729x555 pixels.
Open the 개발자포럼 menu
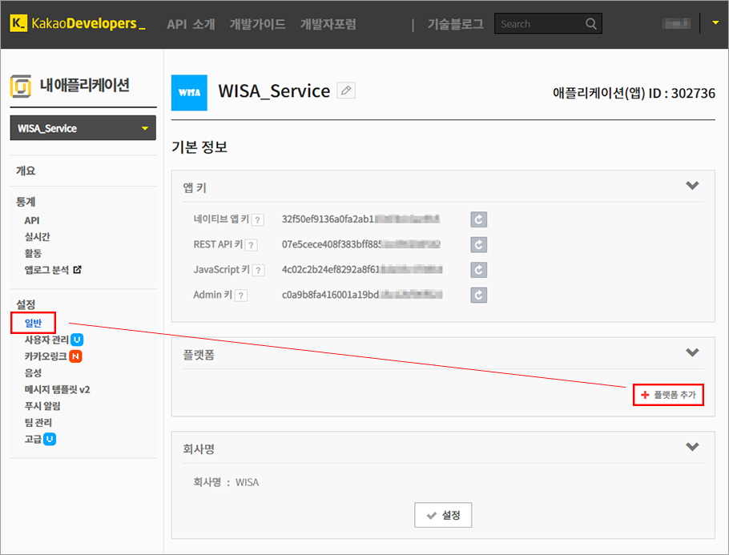coord(328,24)
